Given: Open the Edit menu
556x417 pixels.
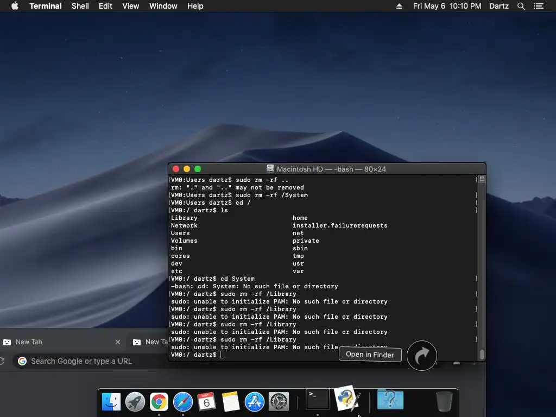Looking at the screenshot, I should [105, 6].
